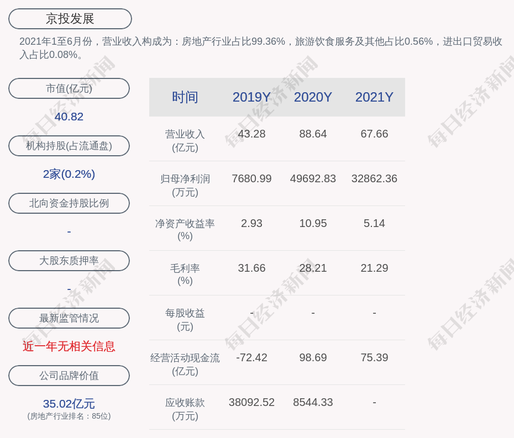Screen dimensions: 514x438
Task: Click the 最新监管情况 label pill
Action: coord(69,318)
